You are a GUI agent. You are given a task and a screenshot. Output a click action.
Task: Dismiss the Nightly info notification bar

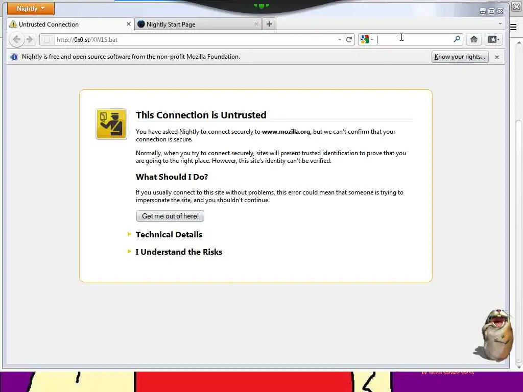click(x=497, y=57)
